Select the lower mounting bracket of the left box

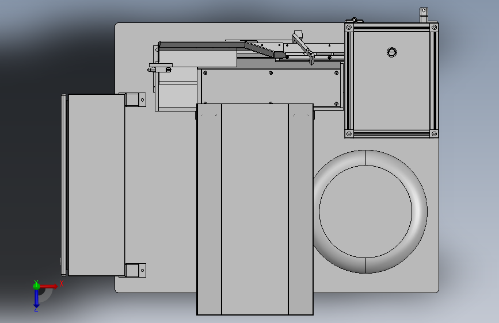pyautogui.click(x=136, y=270)
